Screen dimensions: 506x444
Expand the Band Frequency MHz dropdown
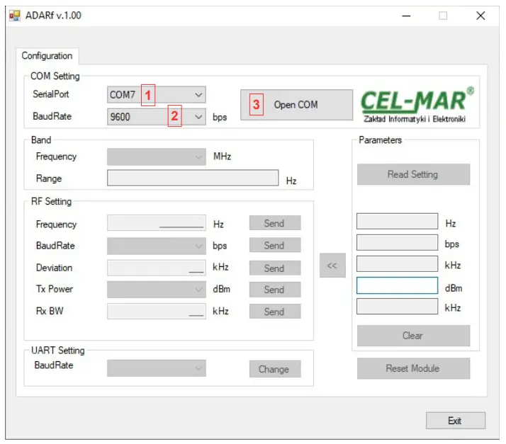(156, 156)
